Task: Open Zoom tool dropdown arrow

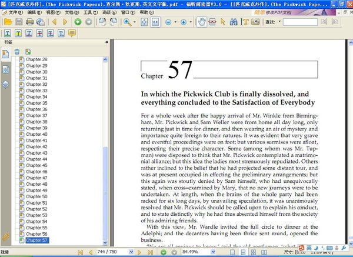Action: tap(135, 22)
